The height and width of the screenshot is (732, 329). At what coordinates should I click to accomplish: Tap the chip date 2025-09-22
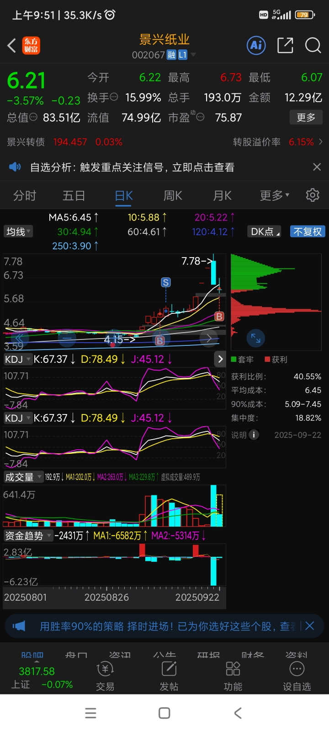297,435
